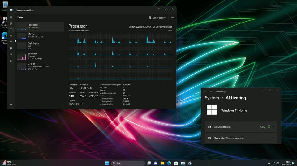Image resolution: width=297 pixels, height=166 pixels.
Task: Open the Windows Start menu
Action: 107,163
